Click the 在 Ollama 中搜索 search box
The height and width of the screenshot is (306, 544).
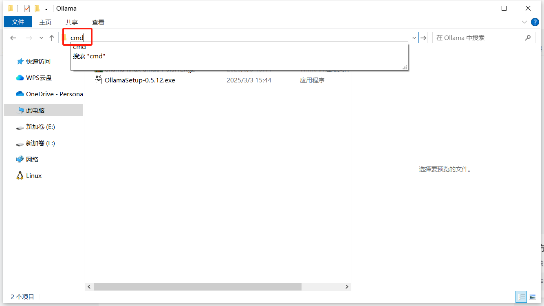pyautogui.click(x=484, y=38)
